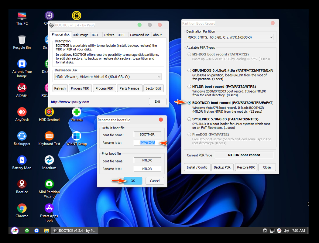Open the Recycle Bin desktop icon
The height and width of the screenshot is (243, 319).
pyautogui.click(x=22, y=42)
